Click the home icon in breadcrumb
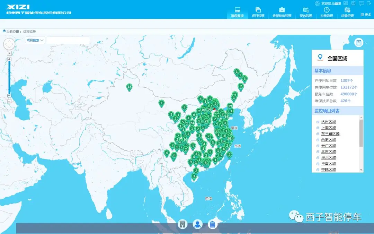This screenshot has height=234, width=374. pyautogui.click(x=4, y=31)
